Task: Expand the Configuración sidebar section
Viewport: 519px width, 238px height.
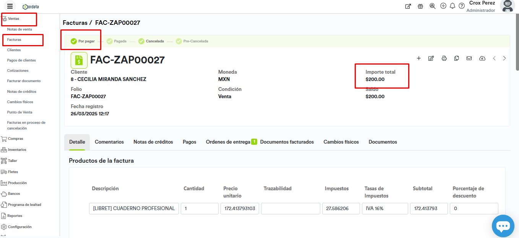Action: click(19, 227)
